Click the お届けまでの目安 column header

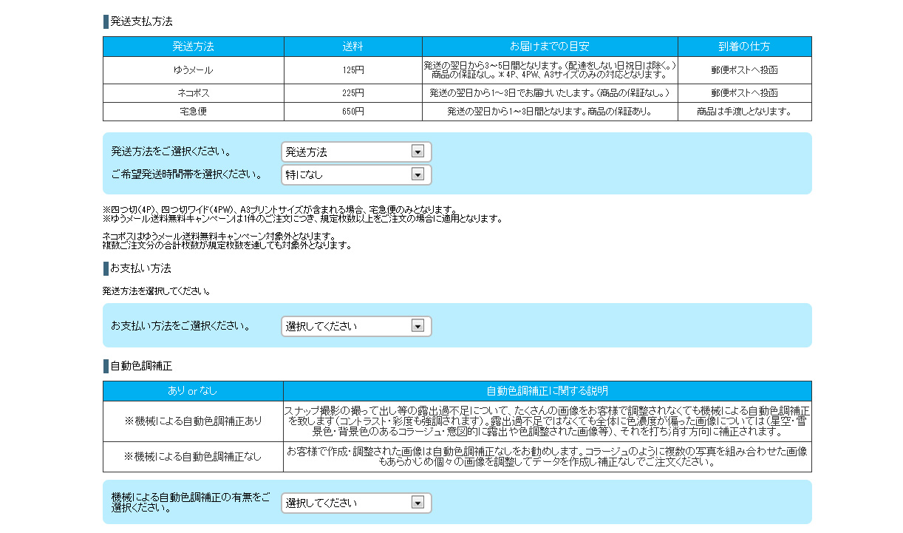(x=549, y=47)
